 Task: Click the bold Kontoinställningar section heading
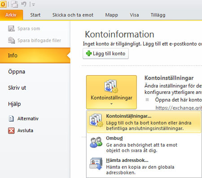pos(169,78)
